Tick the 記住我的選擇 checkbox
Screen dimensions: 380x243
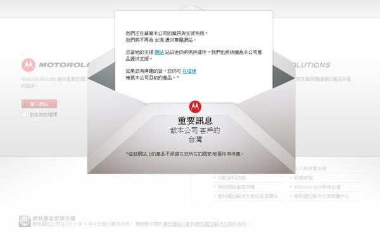24,114
